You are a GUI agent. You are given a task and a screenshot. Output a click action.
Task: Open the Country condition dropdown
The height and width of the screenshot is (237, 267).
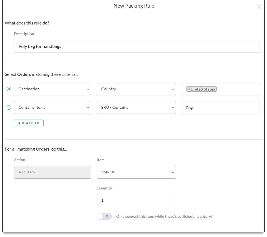136,89
